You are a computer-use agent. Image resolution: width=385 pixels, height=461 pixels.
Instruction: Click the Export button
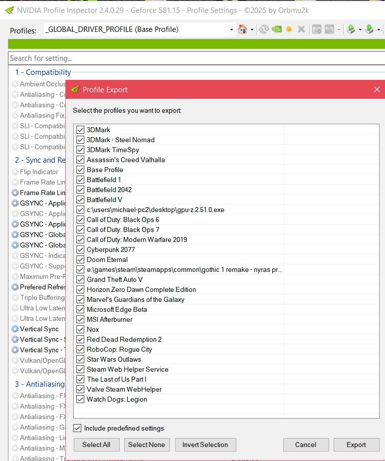(356, 445)
